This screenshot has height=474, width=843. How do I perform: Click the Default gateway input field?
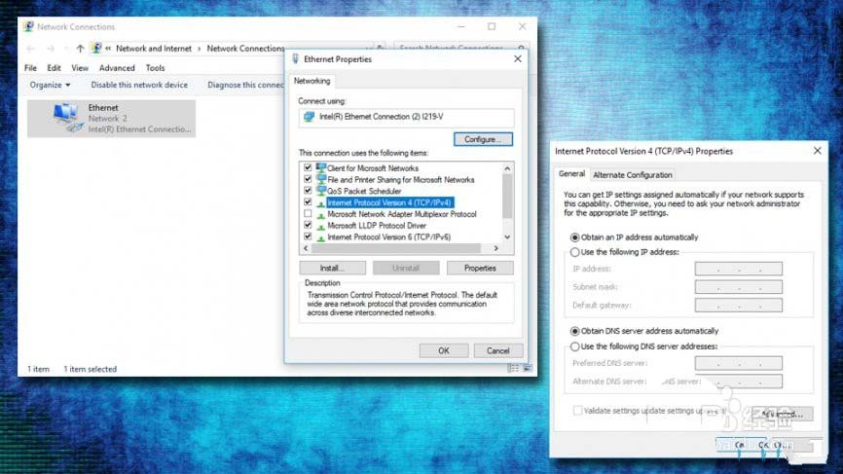pos(738,306)
